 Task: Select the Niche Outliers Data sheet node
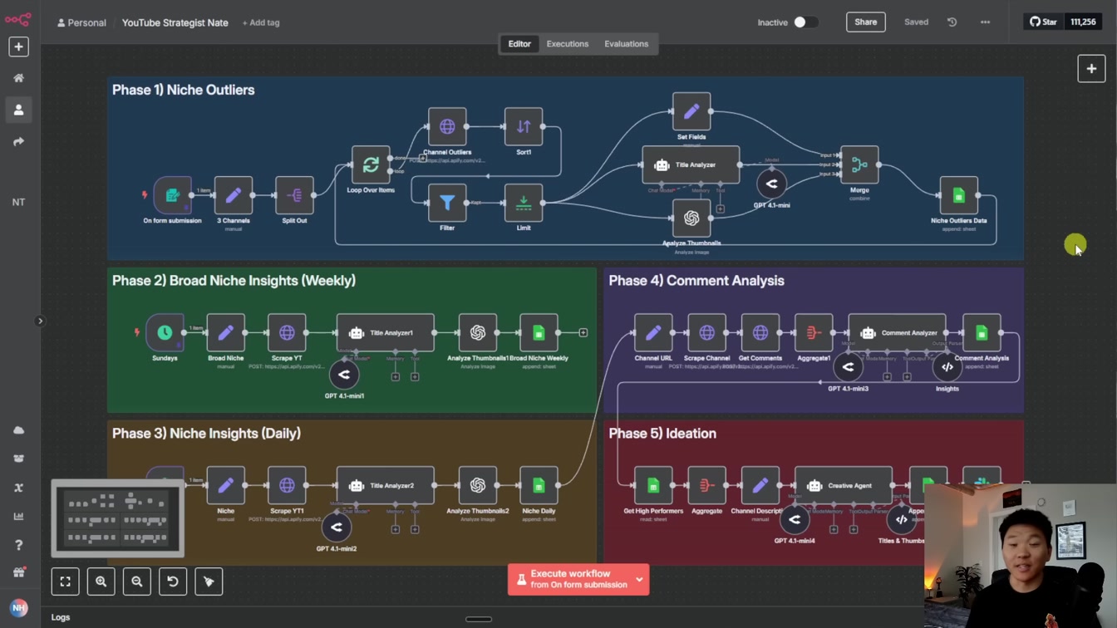click(x=958, y=196)
